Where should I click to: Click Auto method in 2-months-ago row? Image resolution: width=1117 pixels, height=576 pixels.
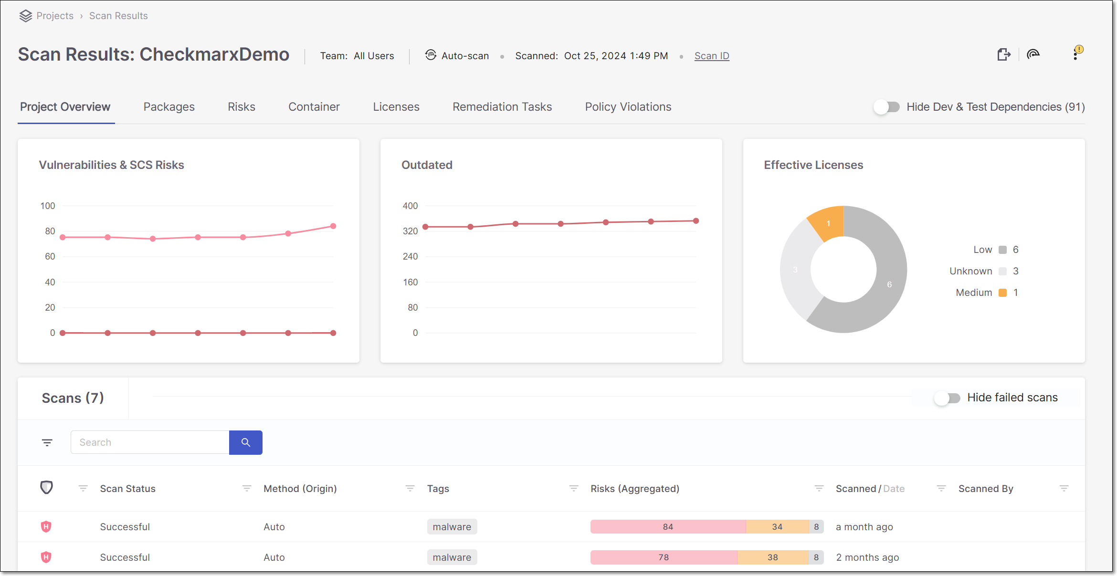point(274,557)
